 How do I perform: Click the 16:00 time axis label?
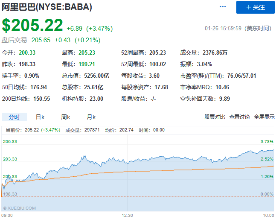269,215
